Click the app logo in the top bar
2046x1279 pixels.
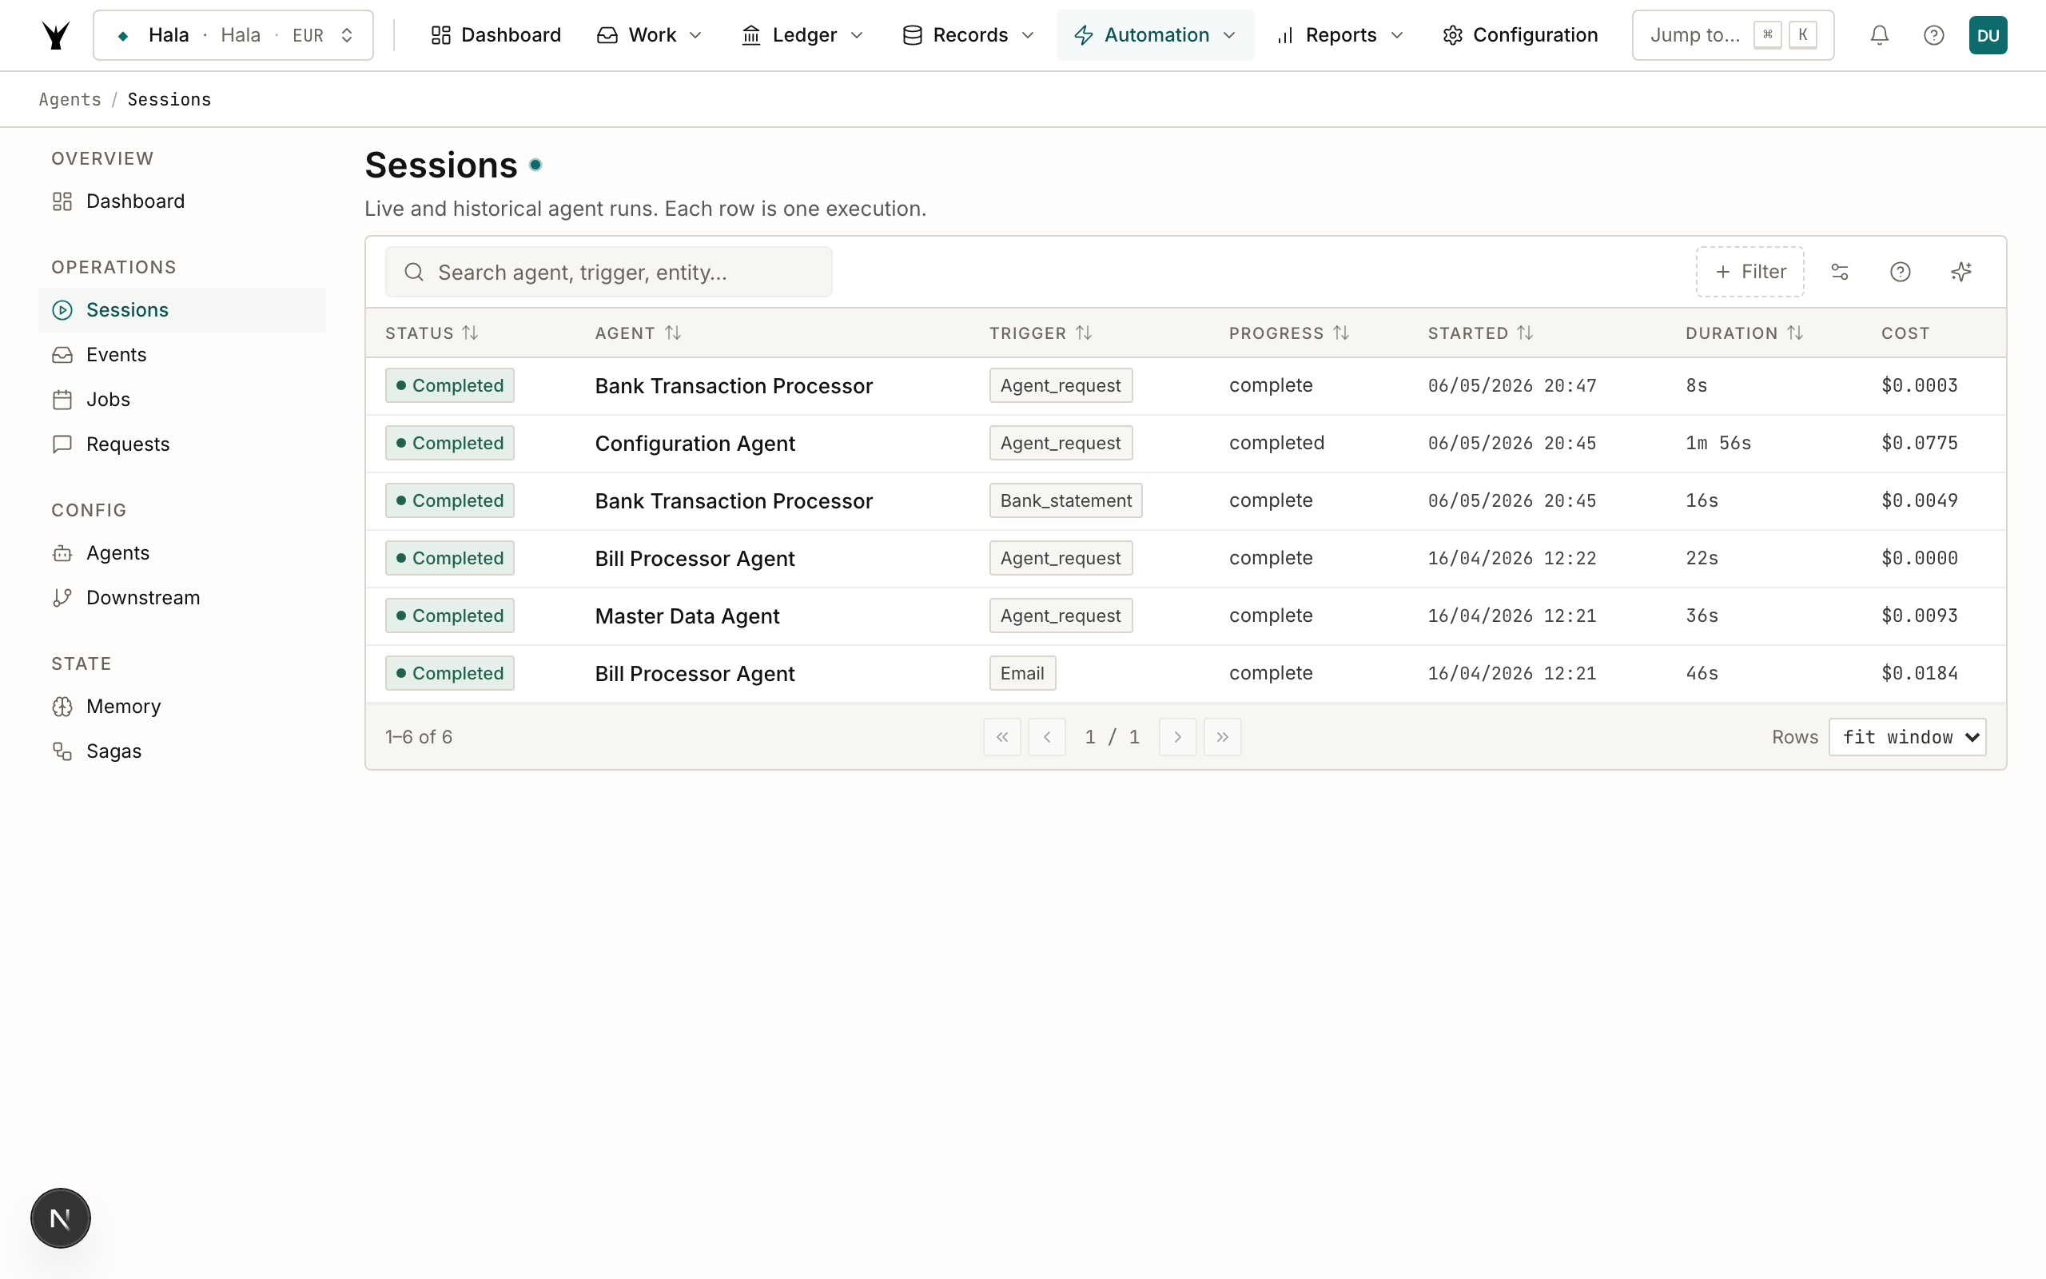click(x=56, y=34)
